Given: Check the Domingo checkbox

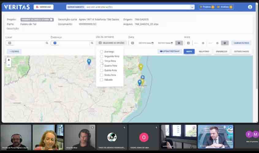Looking at the screenshot, I should pyautogui.click(x=101, y=52).
